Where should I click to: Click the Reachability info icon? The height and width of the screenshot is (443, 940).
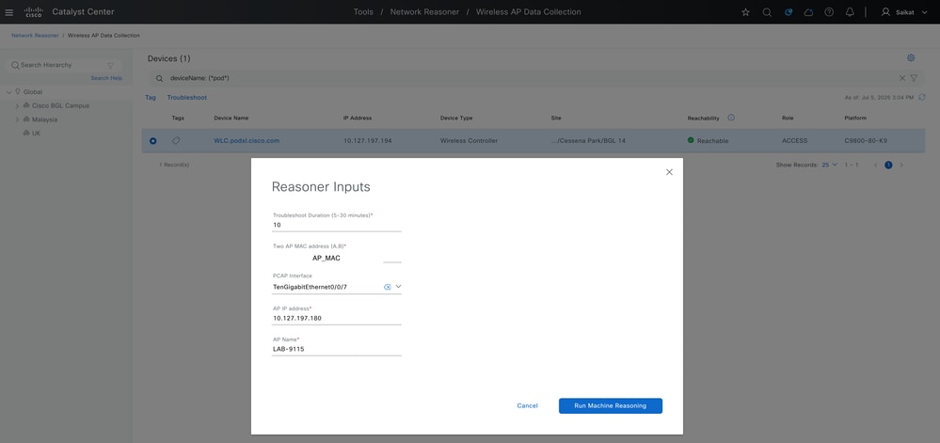click(731, 119)
